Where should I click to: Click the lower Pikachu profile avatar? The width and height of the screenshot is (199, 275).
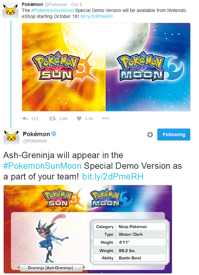point(11,137)
